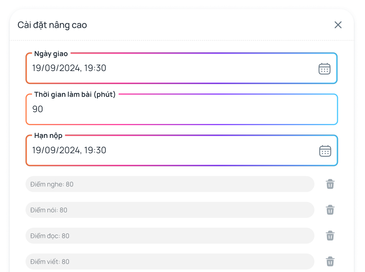Click the Ngày giao field label
Screen dimensions: 365x272
(51, 54)
